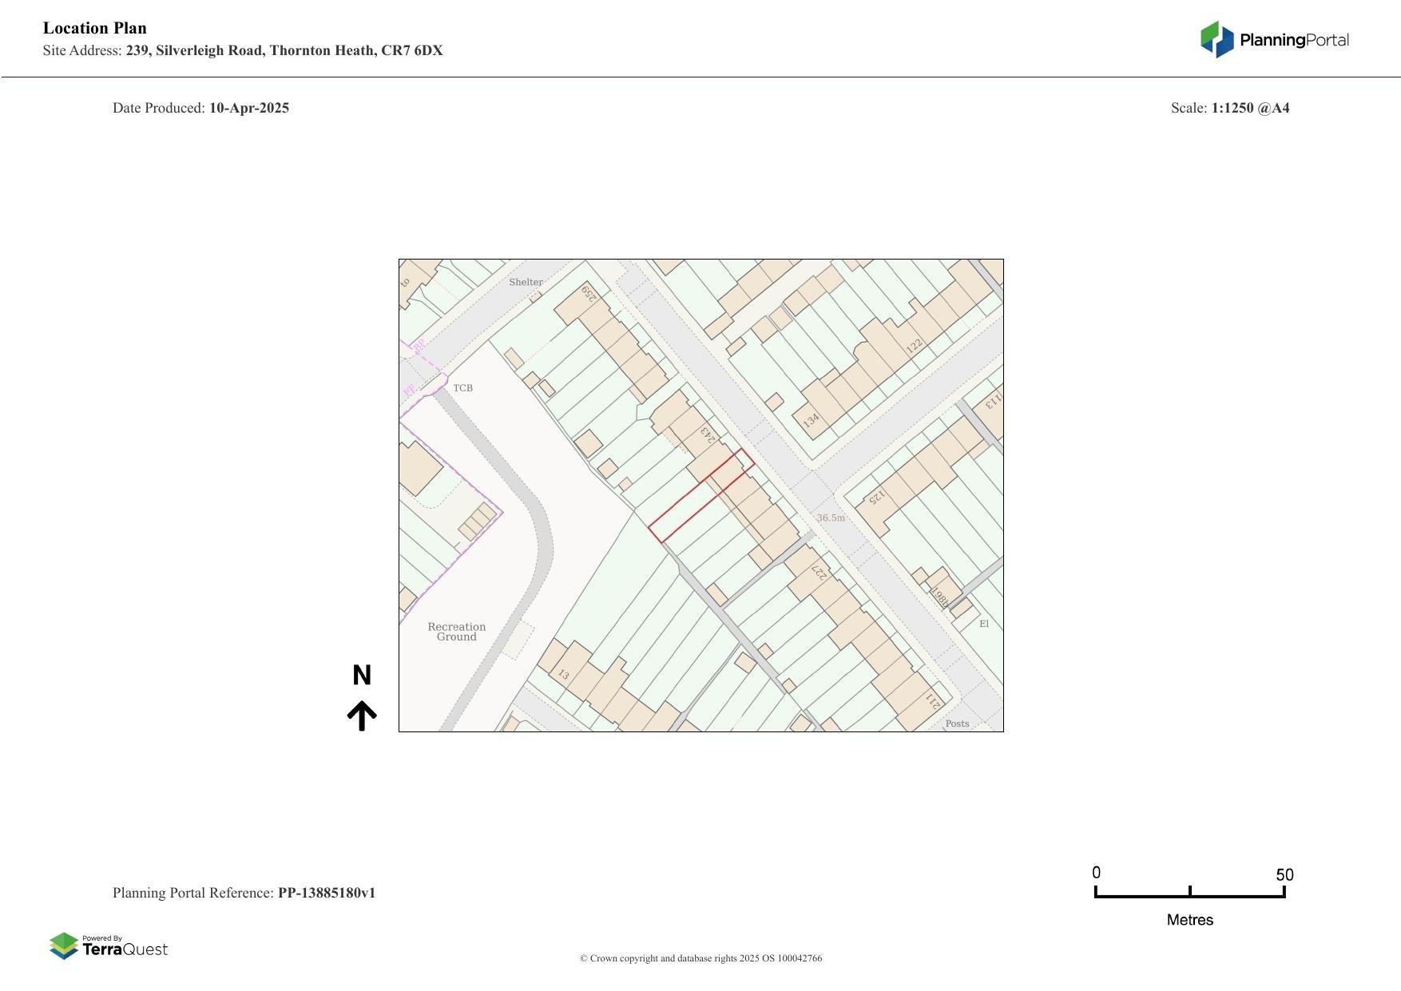Click building number 134 on map

pyautogui.click(x=811, y=420)
